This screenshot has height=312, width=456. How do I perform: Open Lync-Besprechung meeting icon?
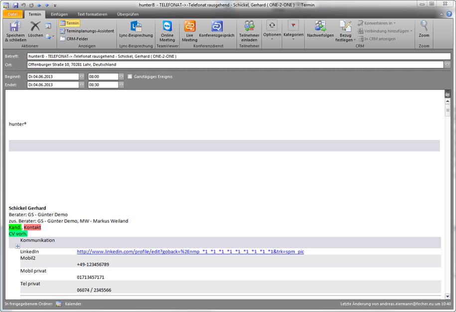[x=136, y=27]
